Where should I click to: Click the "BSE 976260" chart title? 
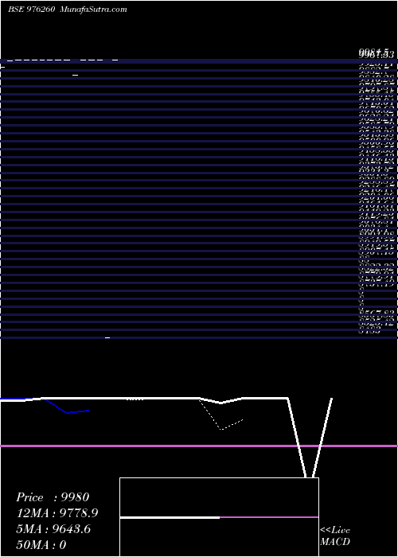click(x=32, y=10)
